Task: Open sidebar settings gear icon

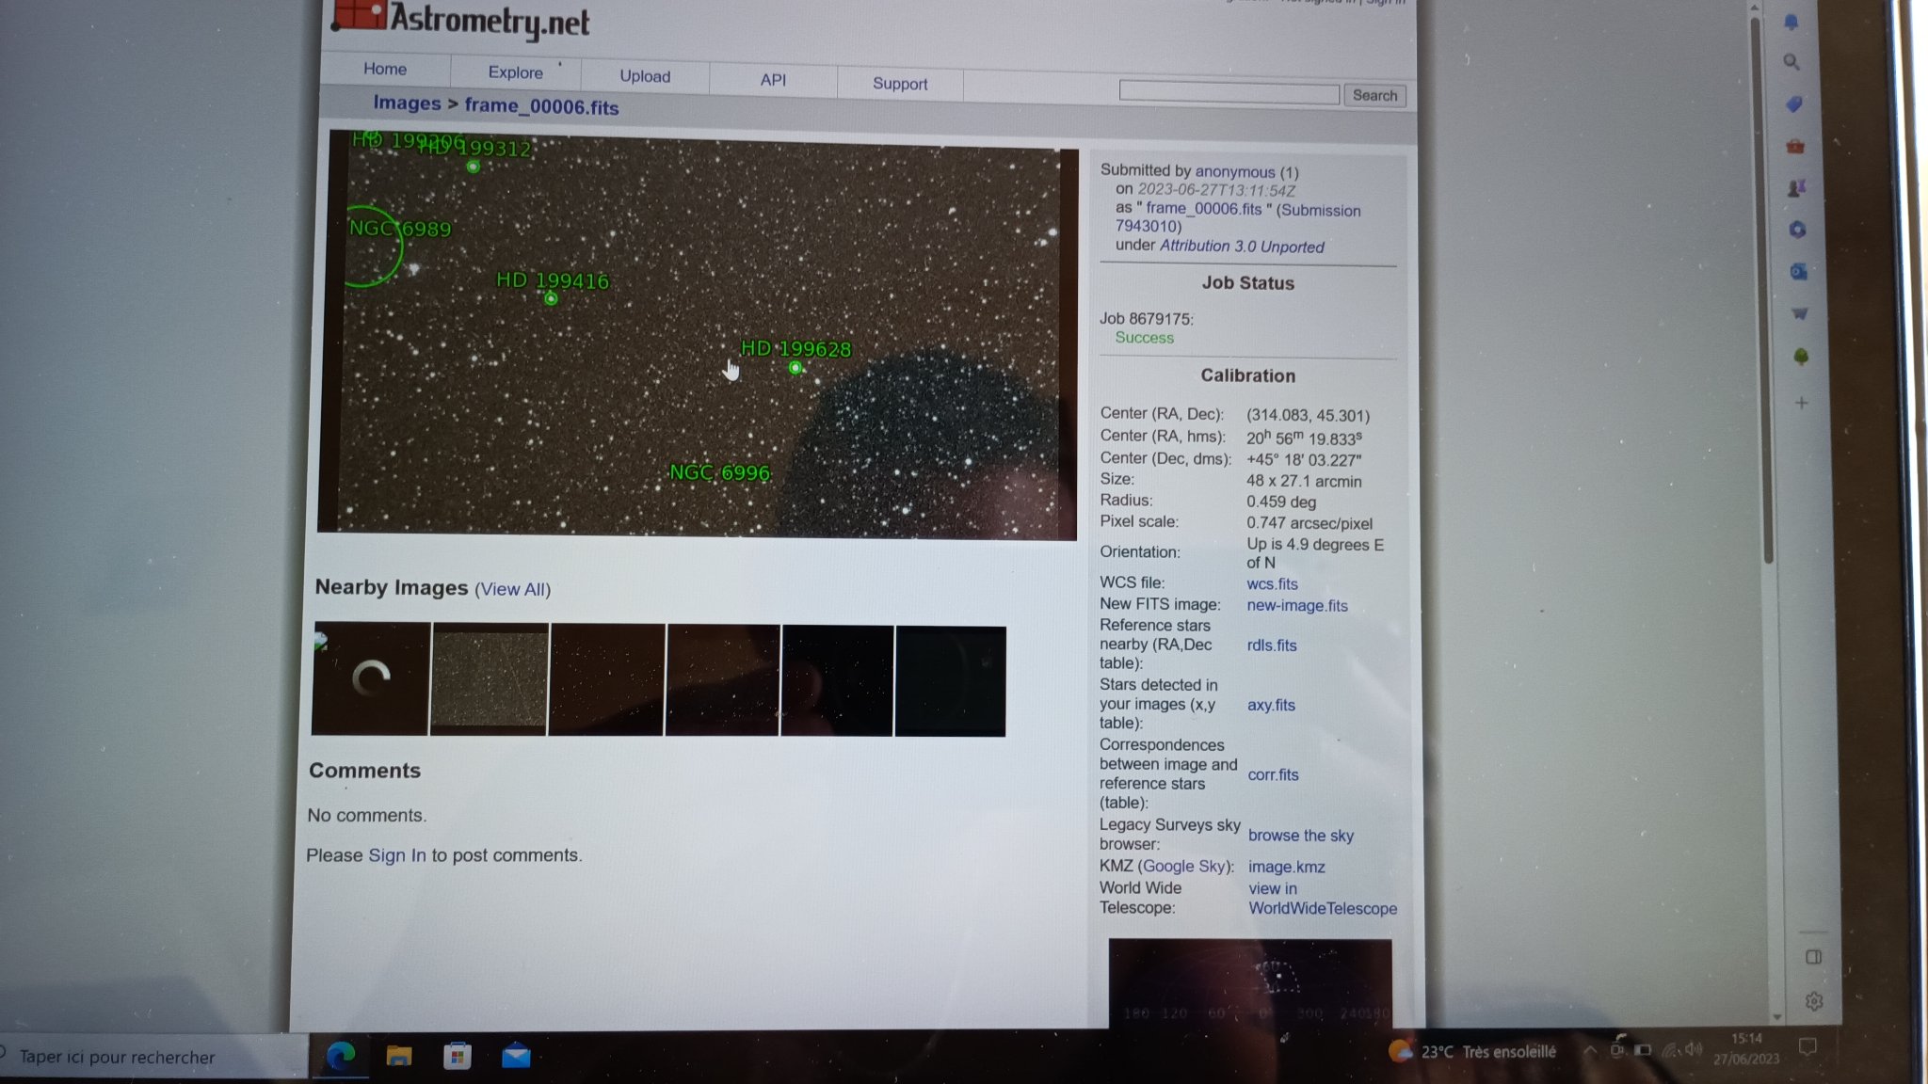Action: click(1814, 1001)
